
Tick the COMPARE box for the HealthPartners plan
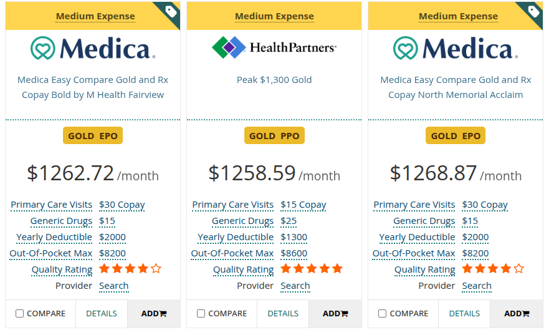[201, 314]
